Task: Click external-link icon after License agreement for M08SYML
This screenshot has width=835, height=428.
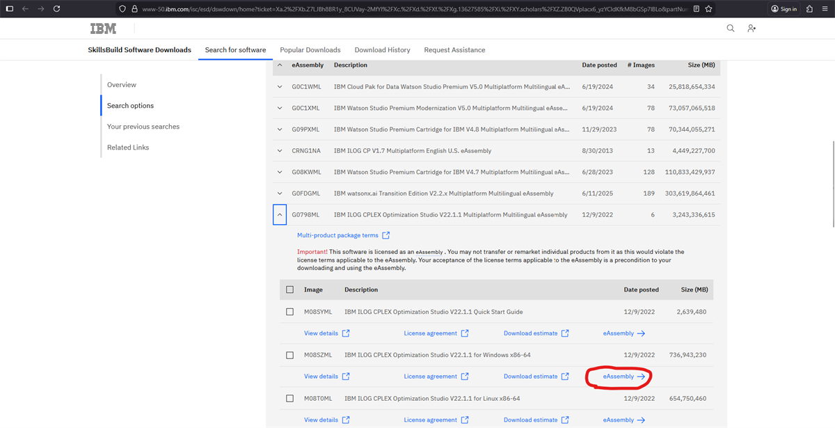Action: pyautogui.click(x=465, y=333)
